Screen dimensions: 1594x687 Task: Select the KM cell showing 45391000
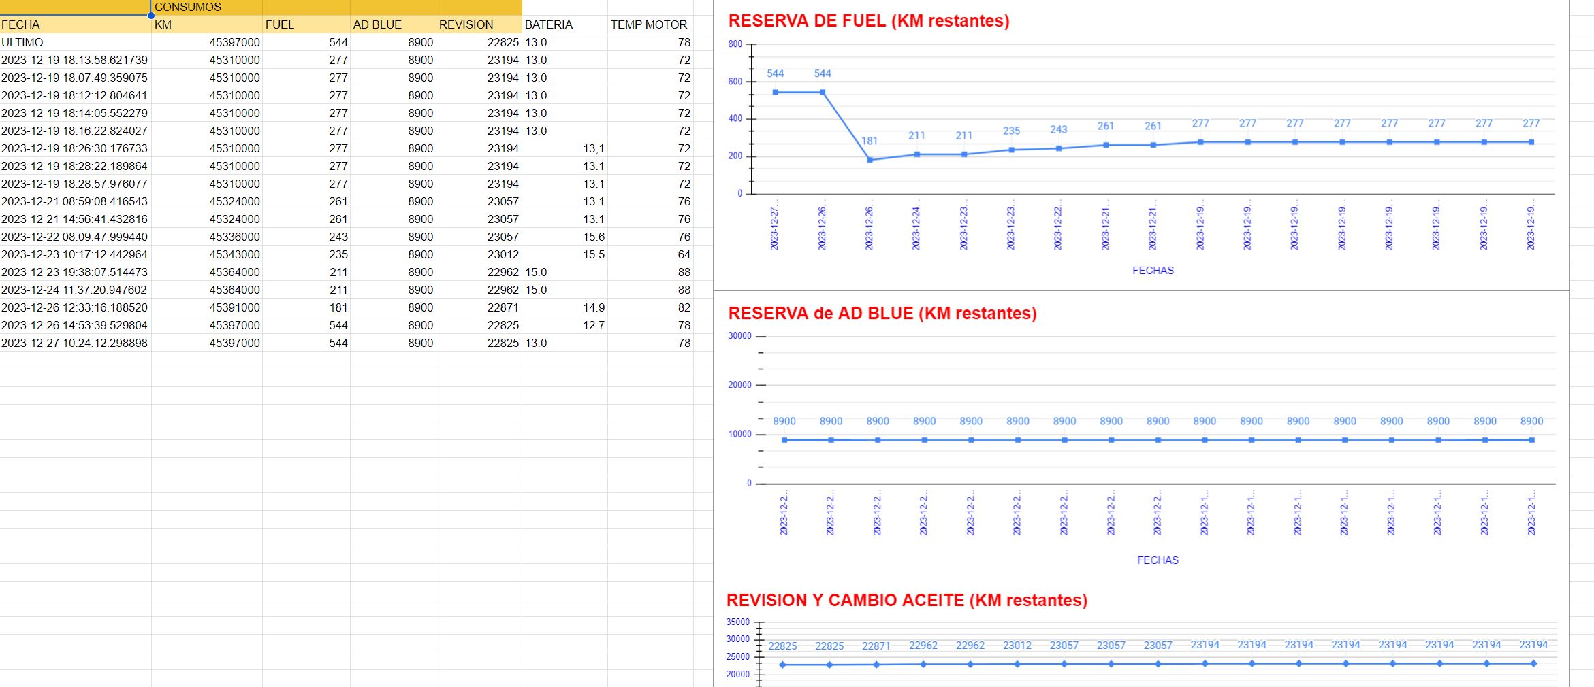(x=206, y=307)
